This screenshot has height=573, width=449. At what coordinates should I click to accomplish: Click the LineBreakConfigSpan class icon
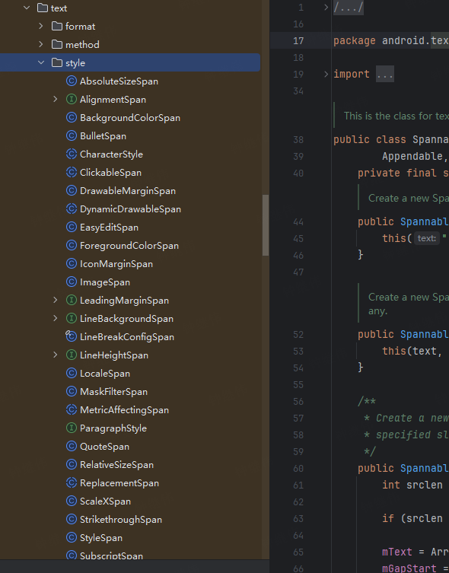pos(71,336)
